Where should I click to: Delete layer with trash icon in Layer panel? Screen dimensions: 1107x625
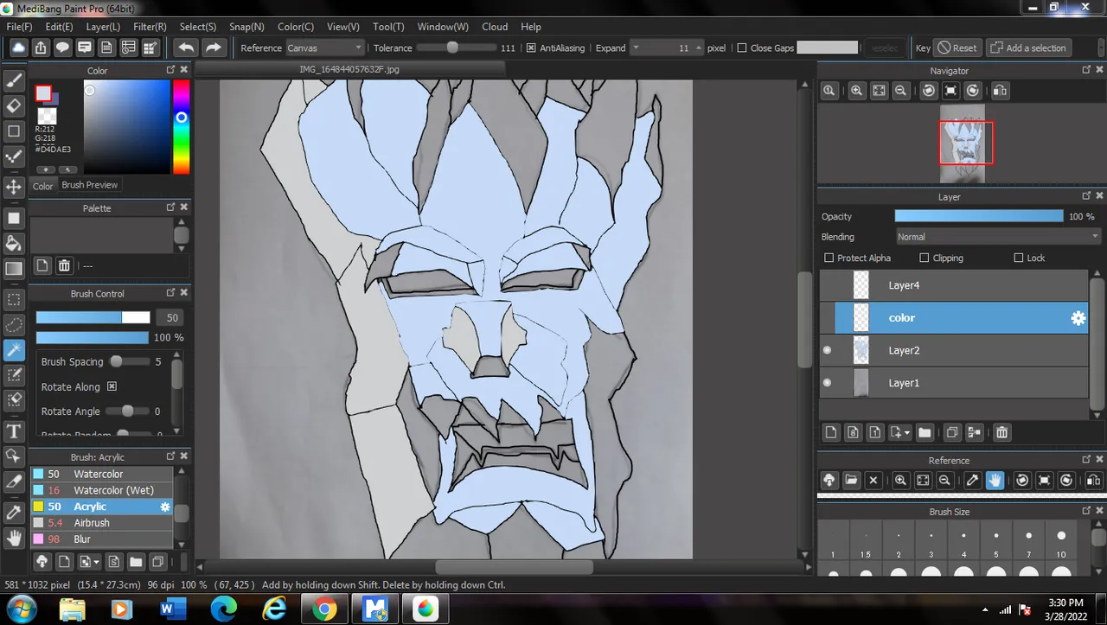click(1001, 432)
